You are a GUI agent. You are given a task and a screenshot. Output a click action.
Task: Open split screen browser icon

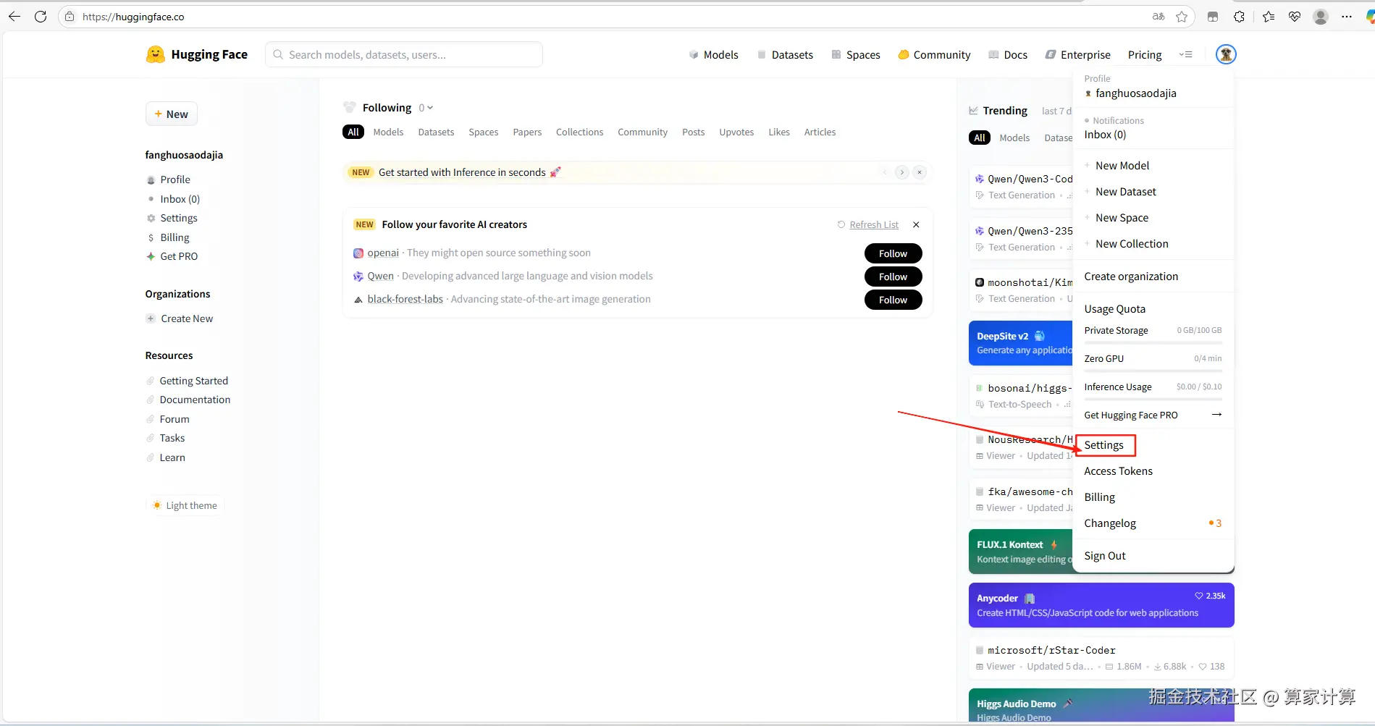[1213, 17]
